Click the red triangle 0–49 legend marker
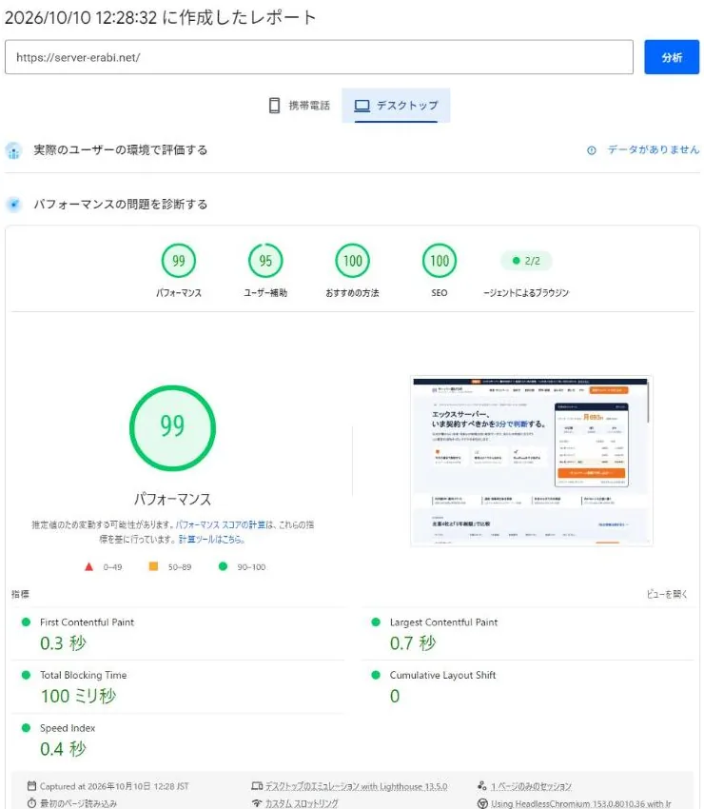The width and height of the screenshot is (704, 809). pyautogui.click(x=88, y=566)
